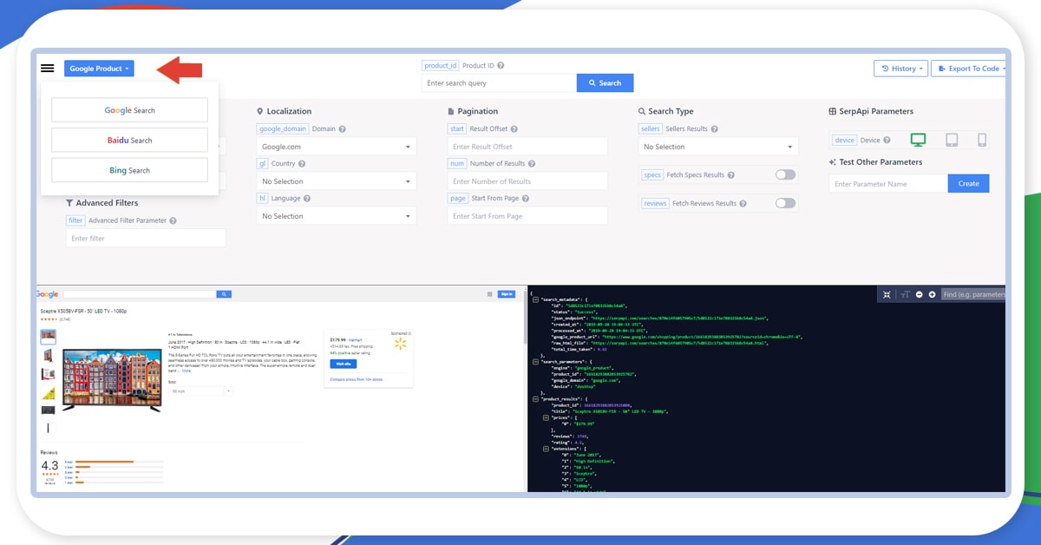Click the JSON Find search field
Image resolution: width=1041 pixels, height=545 pixels.
tap(974, 295)
